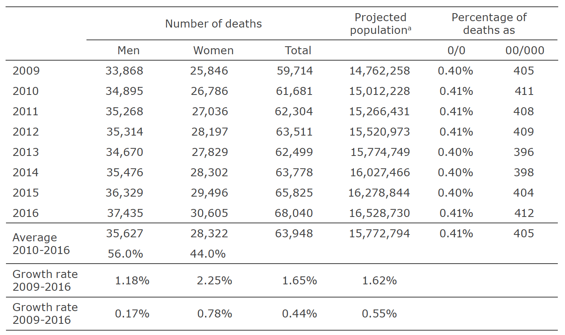
Task: Click the 2016 total deaths 68,040
Action: (294, 213)
